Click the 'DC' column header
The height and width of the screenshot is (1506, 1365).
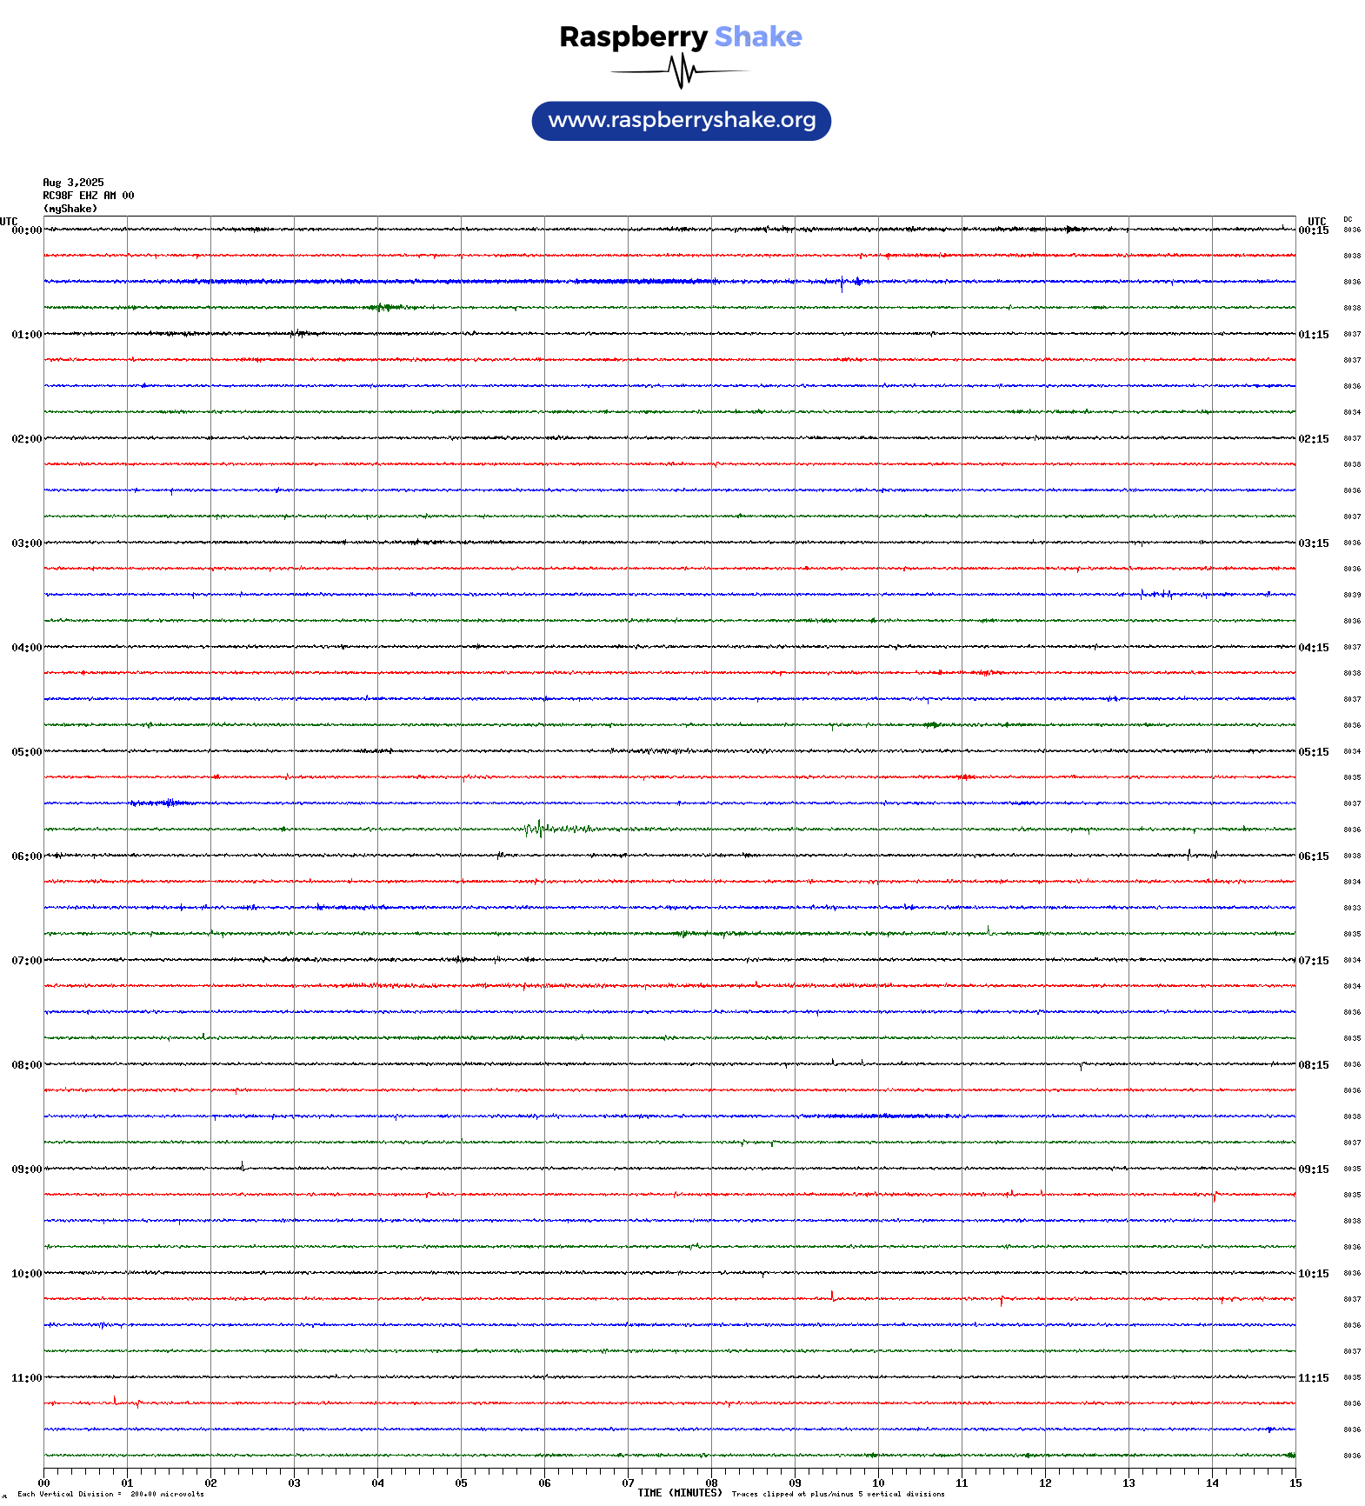[x=1348, y=220]
